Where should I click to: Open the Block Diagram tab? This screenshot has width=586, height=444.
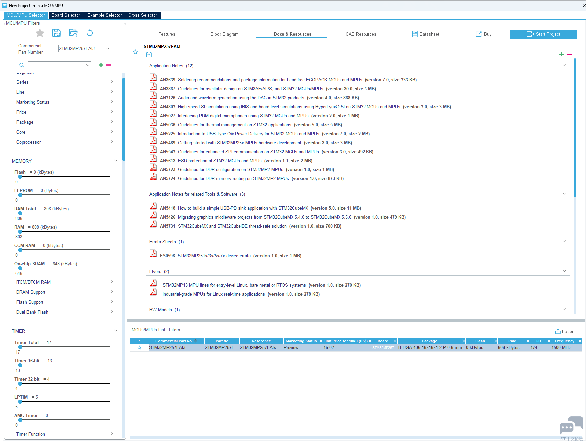pyautogui.click(x=224, y=34)
